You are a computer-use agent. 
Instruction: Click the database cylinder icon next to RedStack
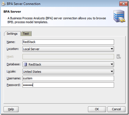pos(26,64)
